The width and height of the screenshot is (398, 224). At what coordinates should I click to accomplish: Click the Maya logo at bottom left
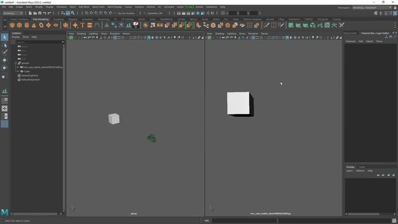pos(4,212)
